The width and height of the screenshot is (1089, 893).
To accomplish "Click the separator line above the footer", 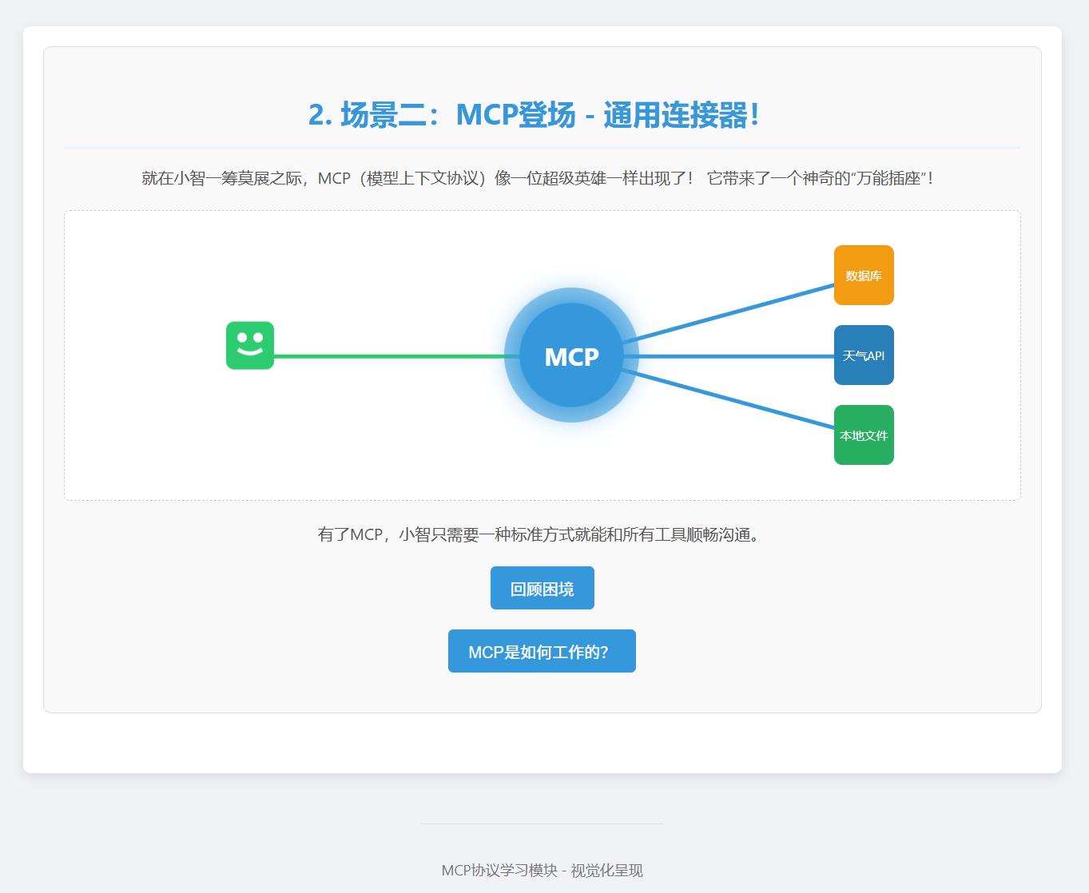I will point(542,824).
